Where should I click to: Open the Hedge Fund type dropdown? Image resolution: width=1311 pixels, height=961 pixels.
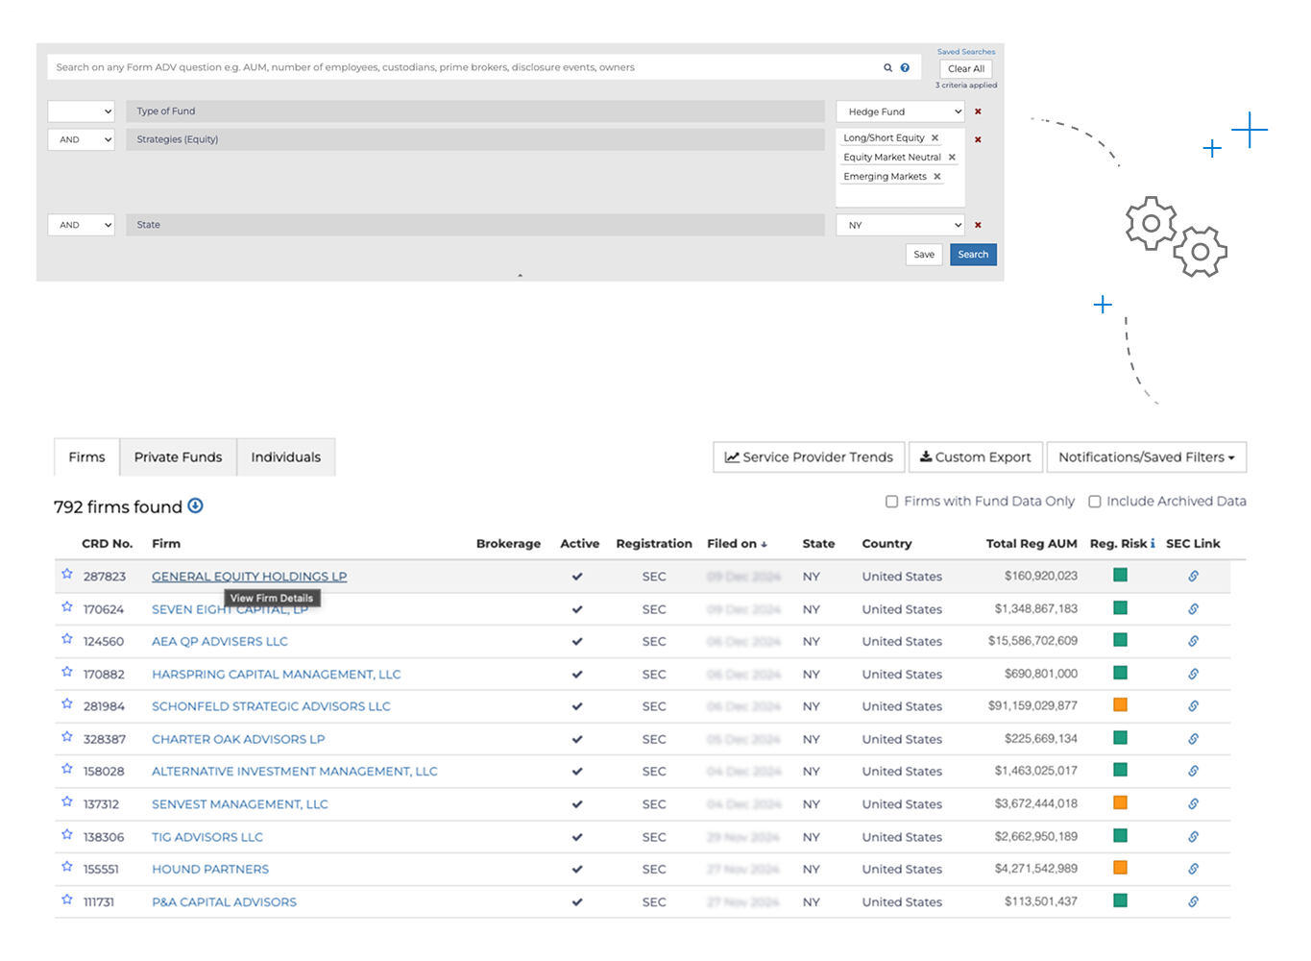point(899,111)
